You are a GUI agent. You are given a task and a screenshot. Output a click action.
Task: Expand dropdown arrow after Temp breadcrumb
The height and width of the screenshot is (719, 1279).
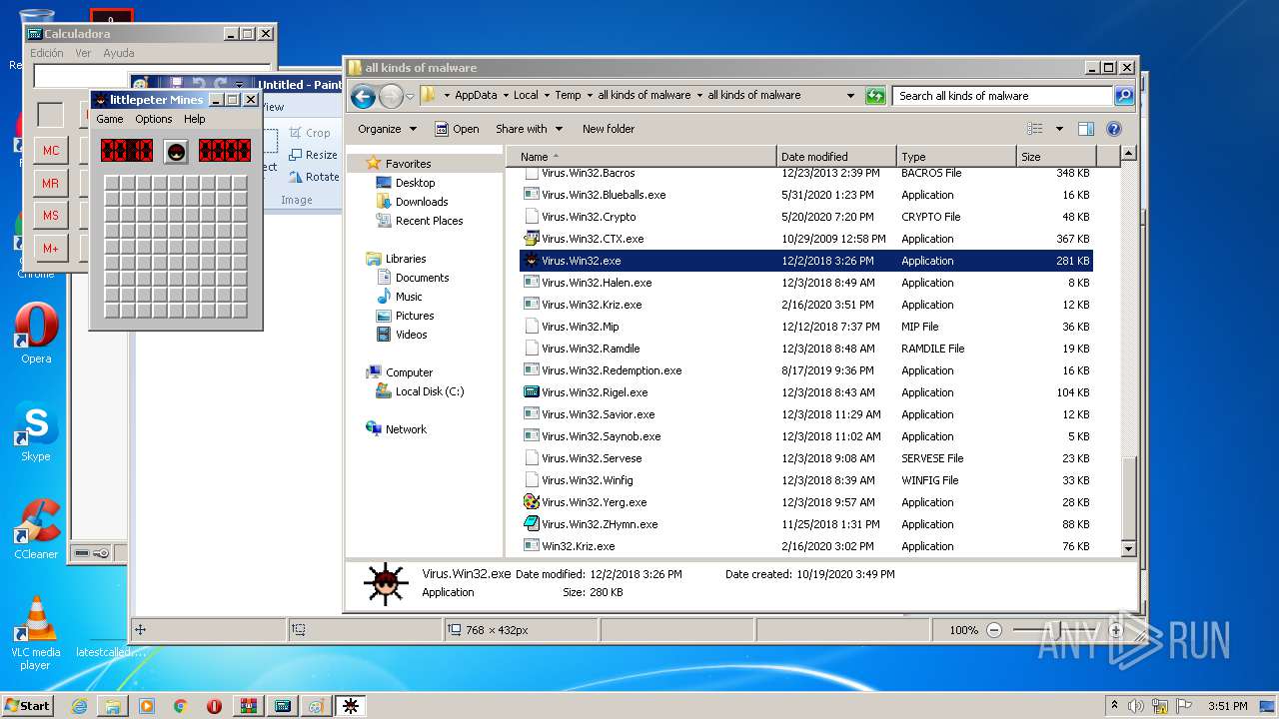[x=590, y=96]
